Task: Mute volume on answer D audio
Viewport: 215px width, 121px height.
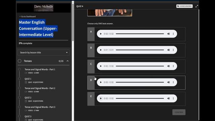Action: pyautogui.click(x=169, y=82)
